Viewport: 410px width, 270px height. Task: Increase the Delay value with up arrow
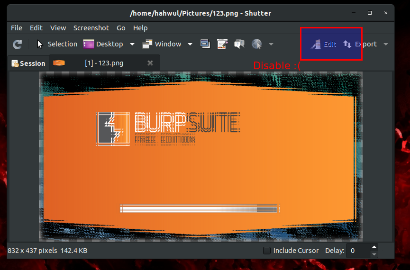point(374,247)
